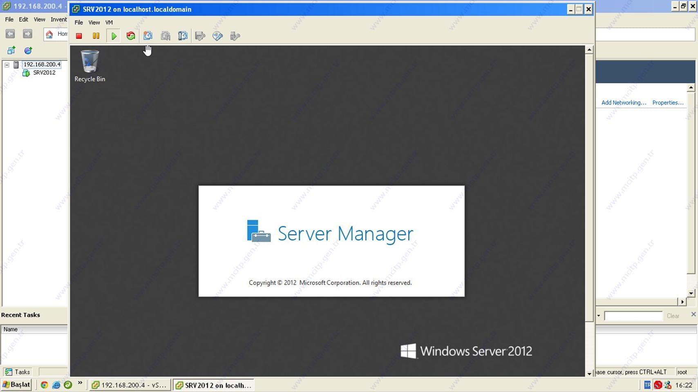Connect USB device toolbar icon
This screenshot has width=698, height=392.
[x=235, y=36]
